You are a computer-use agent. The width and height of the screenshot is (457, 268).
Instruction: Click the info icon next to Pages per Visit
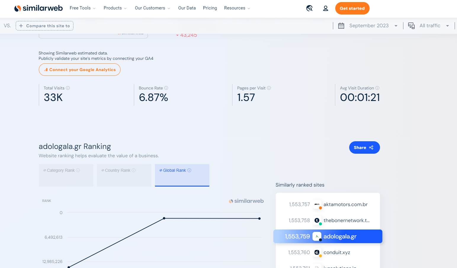point(269,88)
